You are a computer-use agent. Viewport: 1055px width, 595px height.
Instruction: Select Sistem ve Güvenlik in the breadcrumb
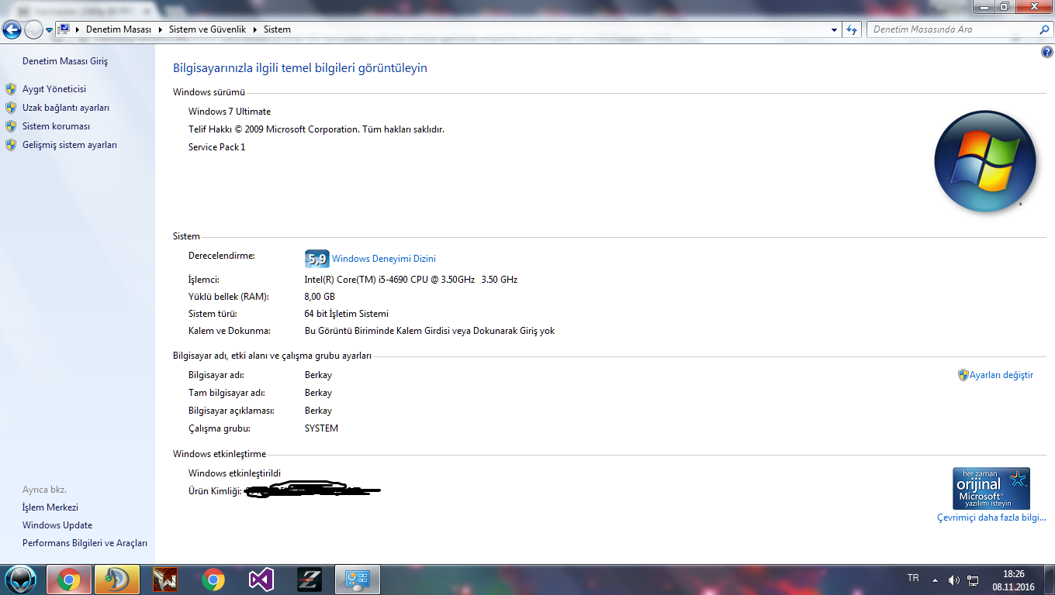tap(207, 29)
